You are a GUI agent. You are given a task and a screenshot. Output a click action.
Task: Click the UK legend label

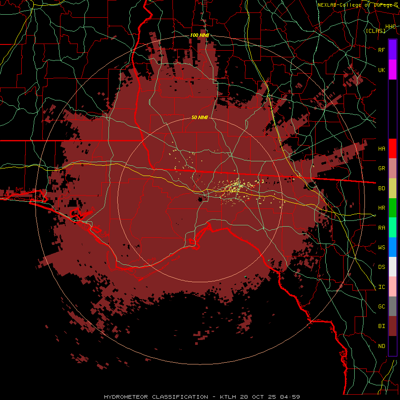[x=382, y=70]
